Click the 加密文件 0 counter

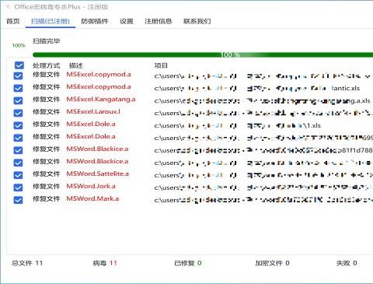[272, 263]
